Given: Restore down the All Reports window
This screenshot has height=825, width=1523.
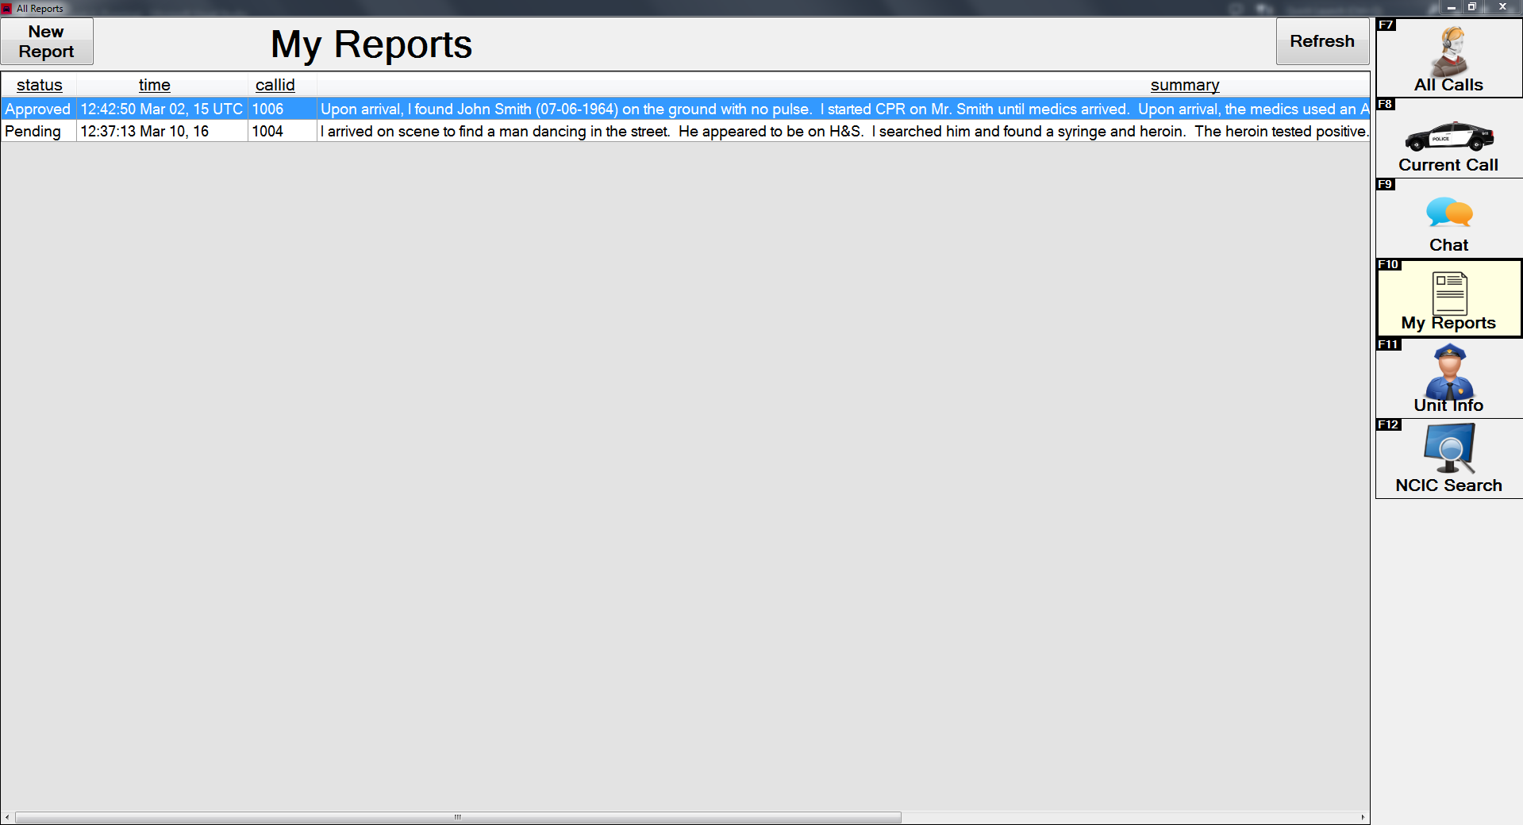Looking at the screenshot, I should 1471,7.
